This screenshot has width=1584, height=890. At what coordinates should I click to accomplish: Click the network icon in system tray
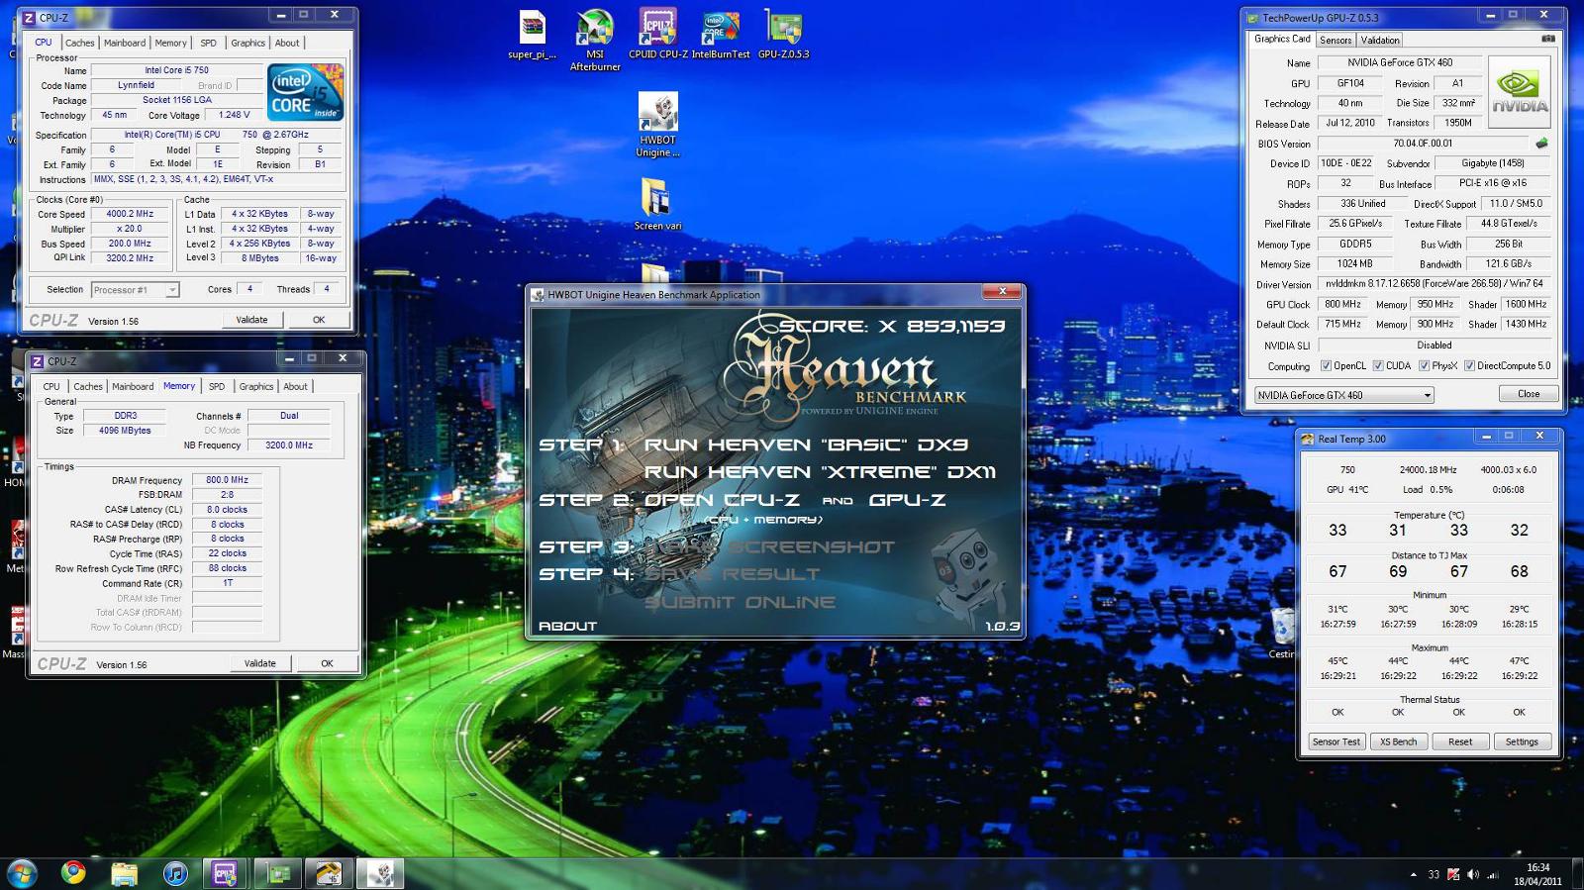pos(1493,874)
